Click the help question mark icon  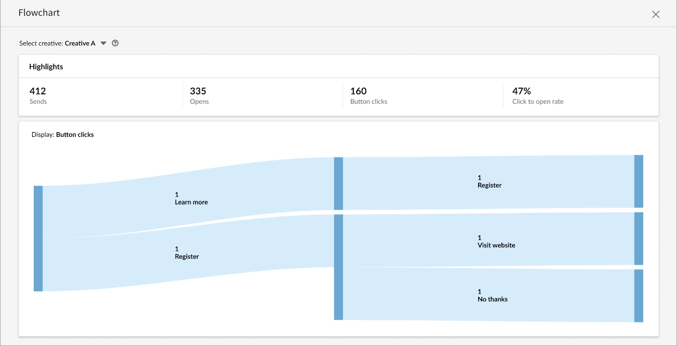pos(115,43)
